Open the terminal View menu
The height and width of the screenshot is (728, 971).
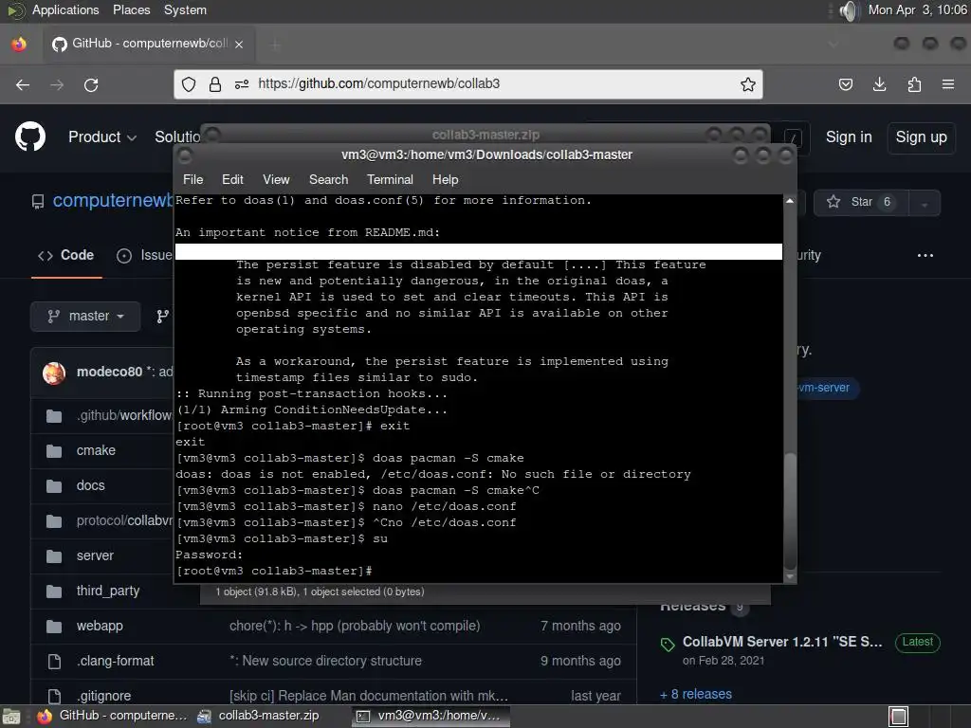point(276,179)
